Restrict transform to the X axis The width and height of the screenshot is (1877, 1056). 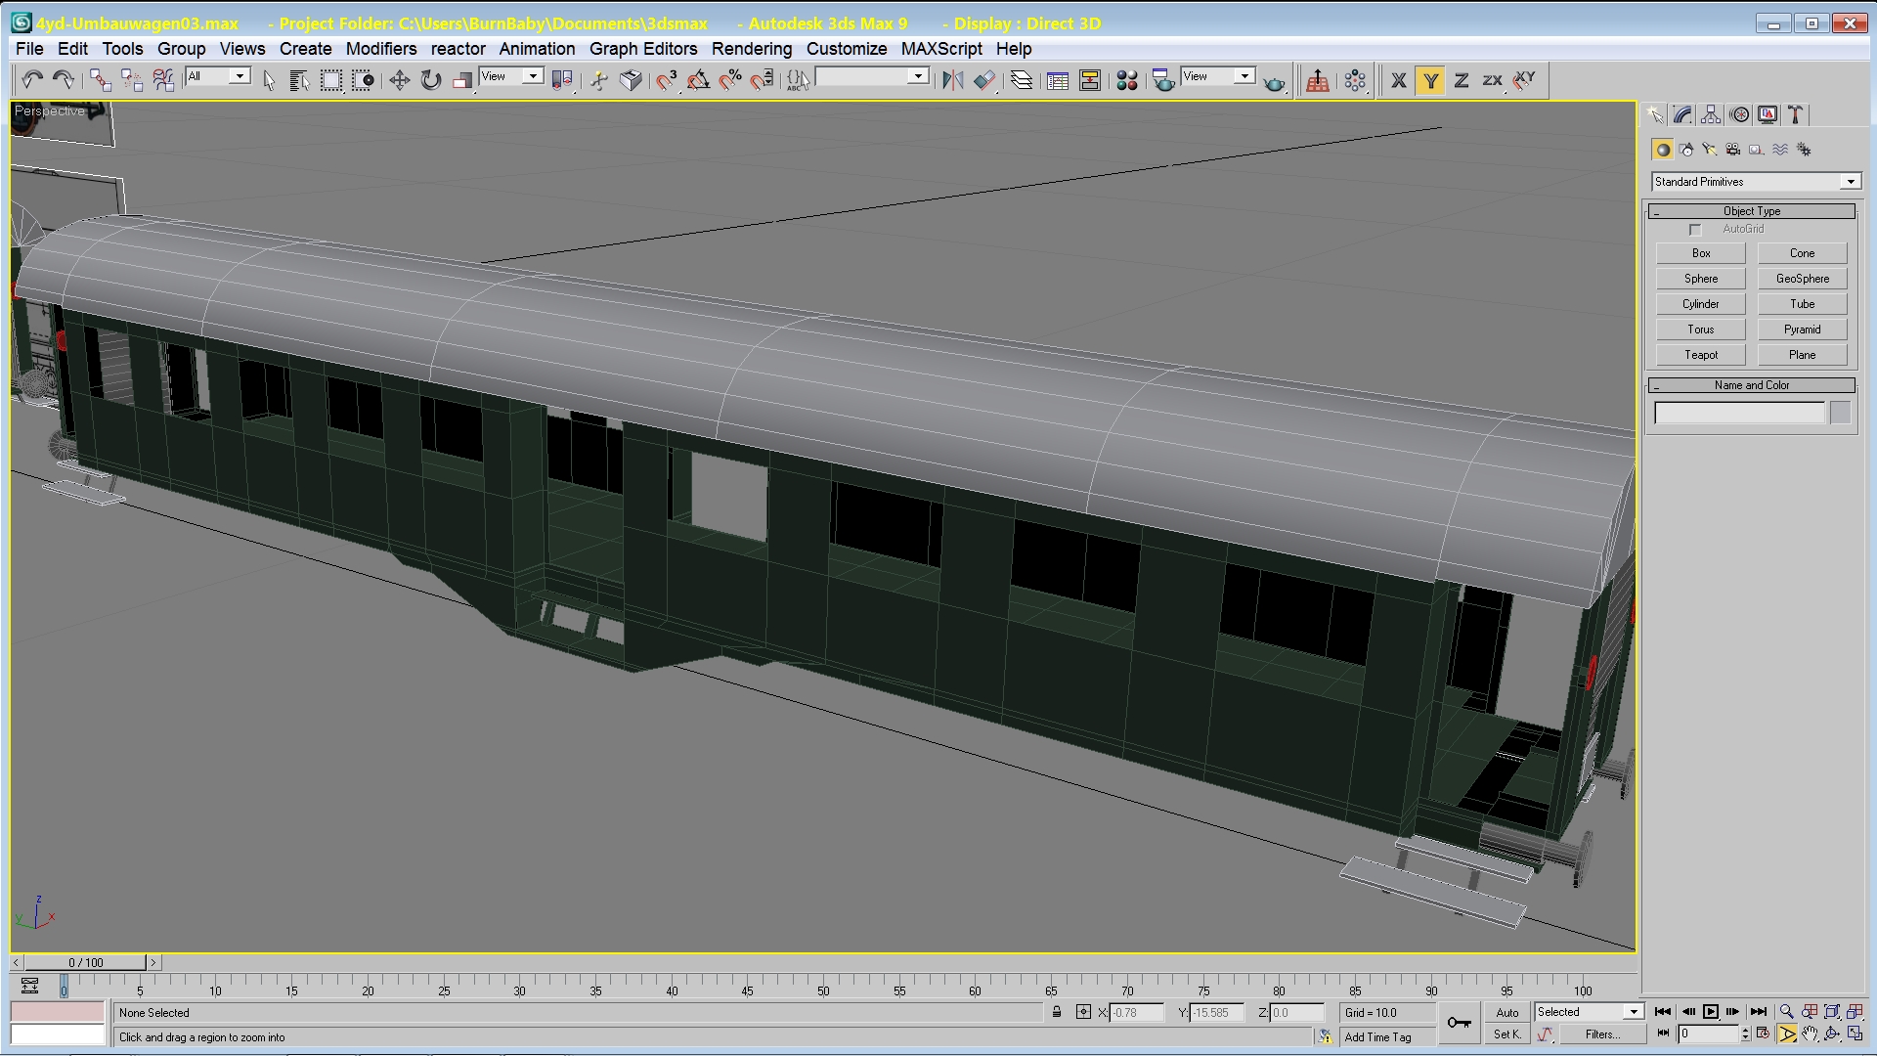[x=1398, y=80]
